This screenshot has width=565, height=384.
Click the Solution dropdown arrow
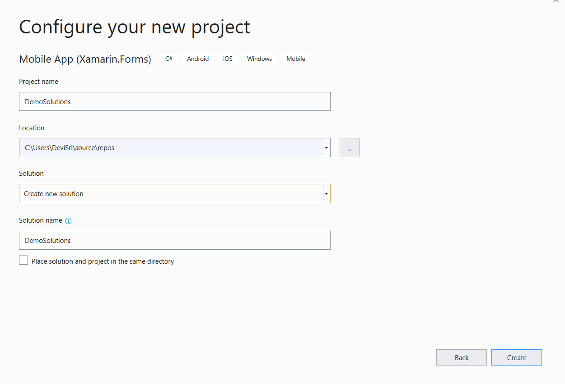(327, 194)
